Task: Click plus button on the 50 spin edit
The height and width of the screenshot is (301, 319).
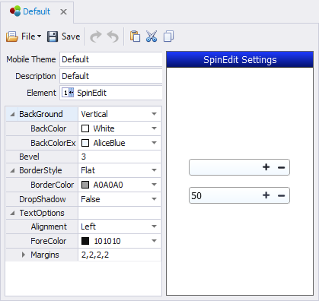Action: [266, 195]
